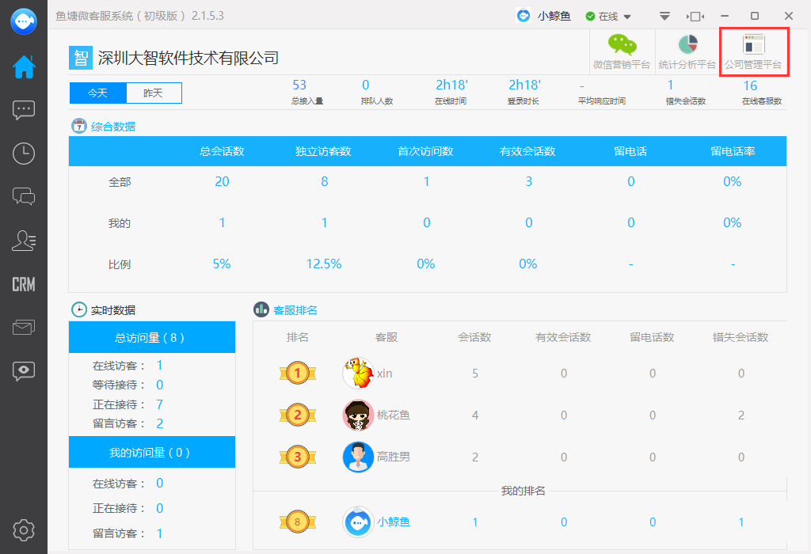Open the highlighted company management platform
811x554 pixels.
click(x=753, y=49)
